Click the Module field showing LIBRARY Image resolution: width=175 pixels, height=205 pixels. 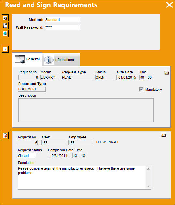click(x=49, y=77)
